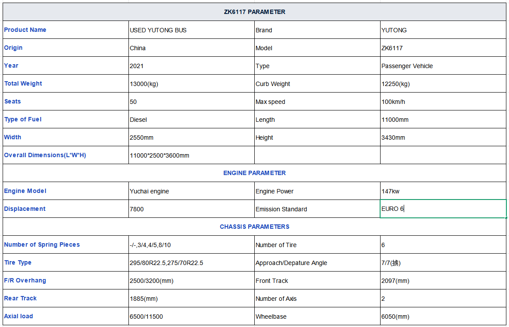This screenshot has width=509, height=327.
Task: Click the Passenger Vehicle cell
Action: [x=443, y=65]
